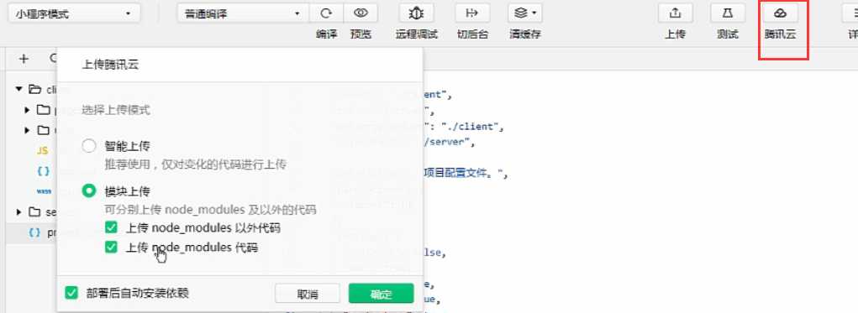This screenshot has width=858, height=313.
Task: Select the wxss file icon in tree
Action: click(x=44, y=191)
